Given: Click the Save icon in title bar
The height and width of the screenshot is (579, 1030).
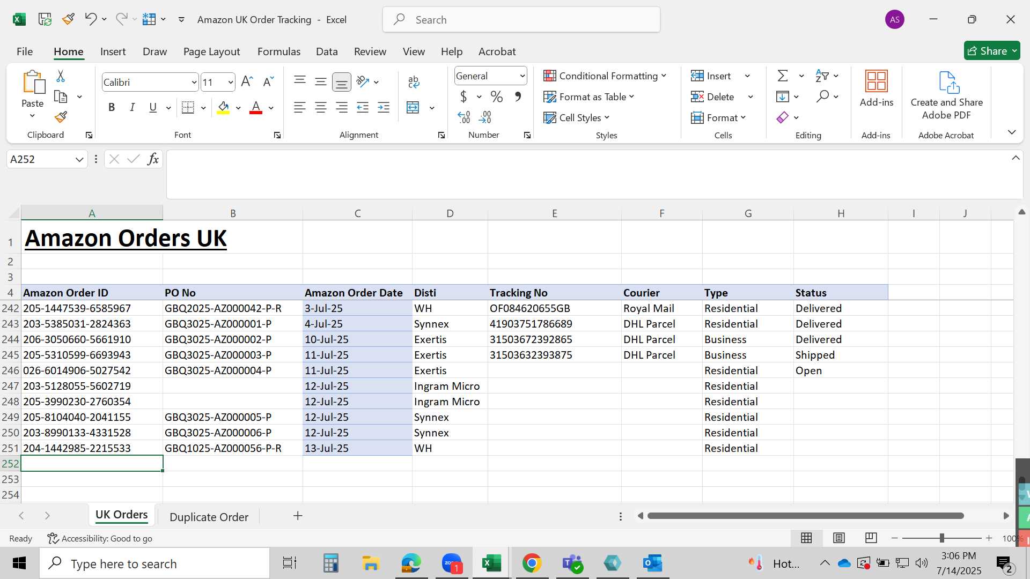Looking at the screenshot, I should click(45, 19).
